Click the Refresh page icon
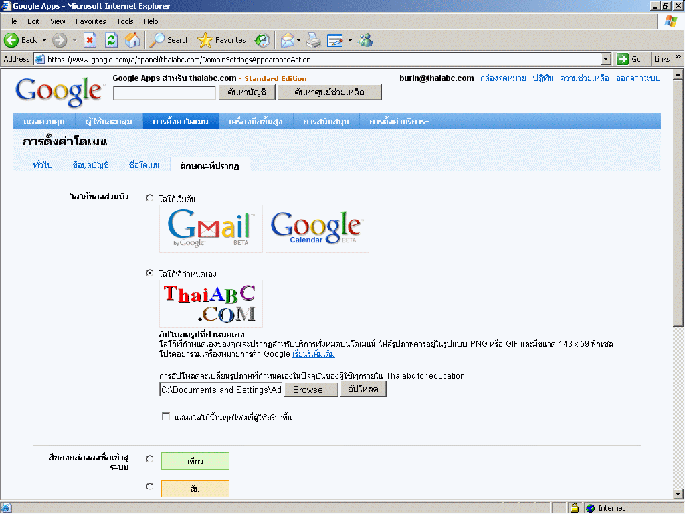The height and width of the screenshot is (514, 685). (111, 40)
